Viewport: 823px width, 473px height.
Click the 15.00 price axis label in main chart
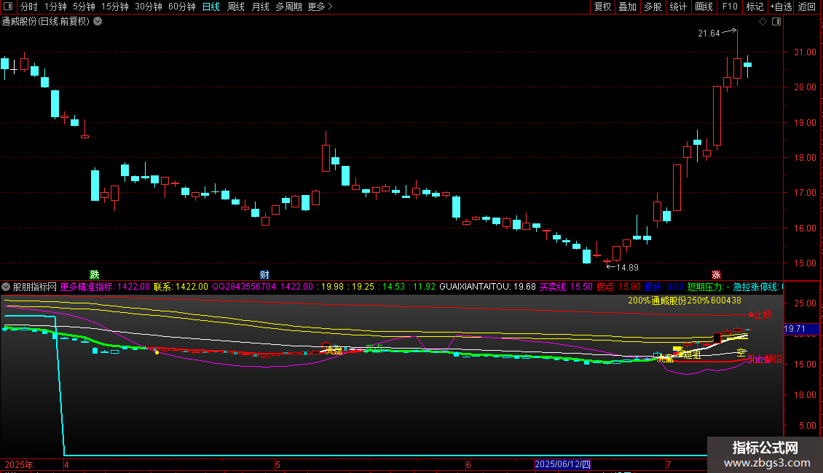805,263
